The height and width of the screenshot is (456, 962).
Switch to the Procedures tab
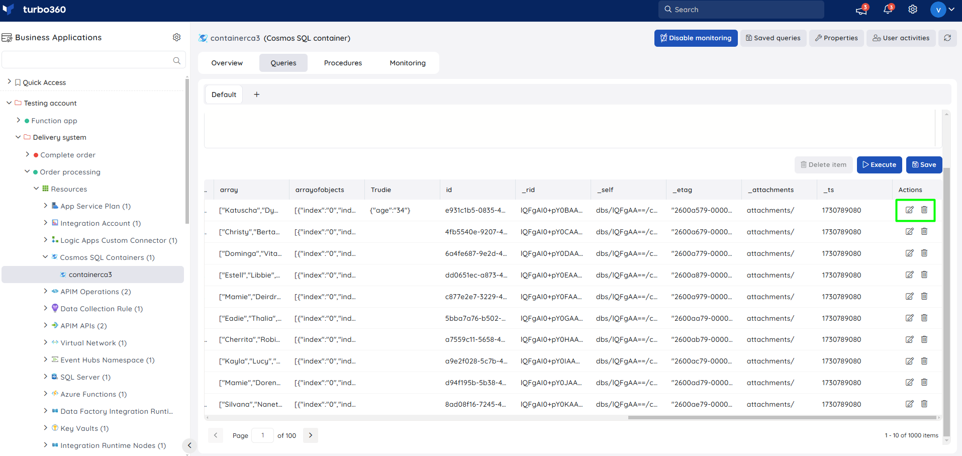(343, 63)
